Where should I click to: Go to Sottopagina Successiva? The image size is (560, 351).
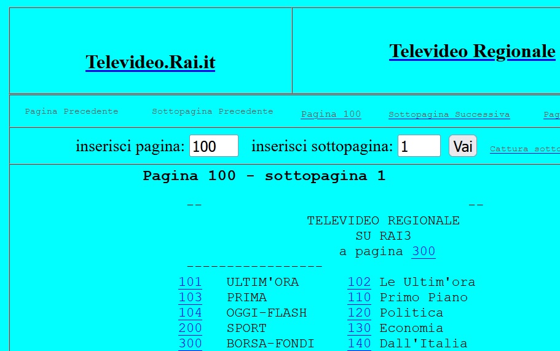click(x=449, y=114)
